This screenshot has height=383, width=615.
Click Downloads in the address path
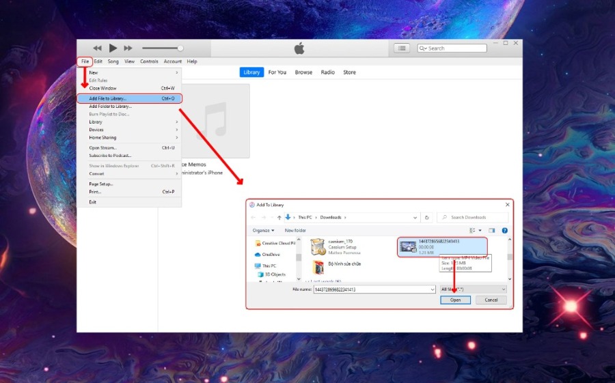click(x=331, y=217)
